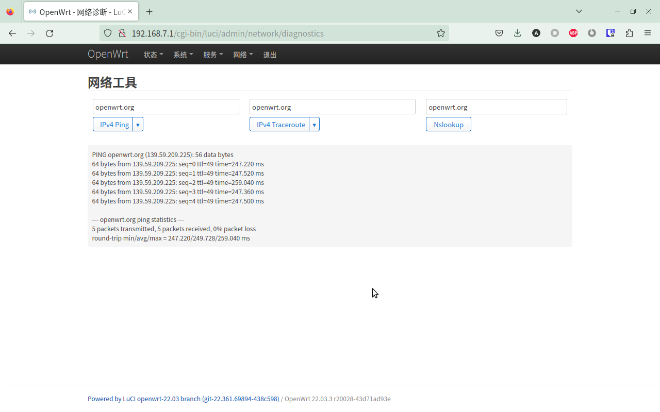Run IPv4 Traceroute
660x412 pixels.
pos(279,124)
